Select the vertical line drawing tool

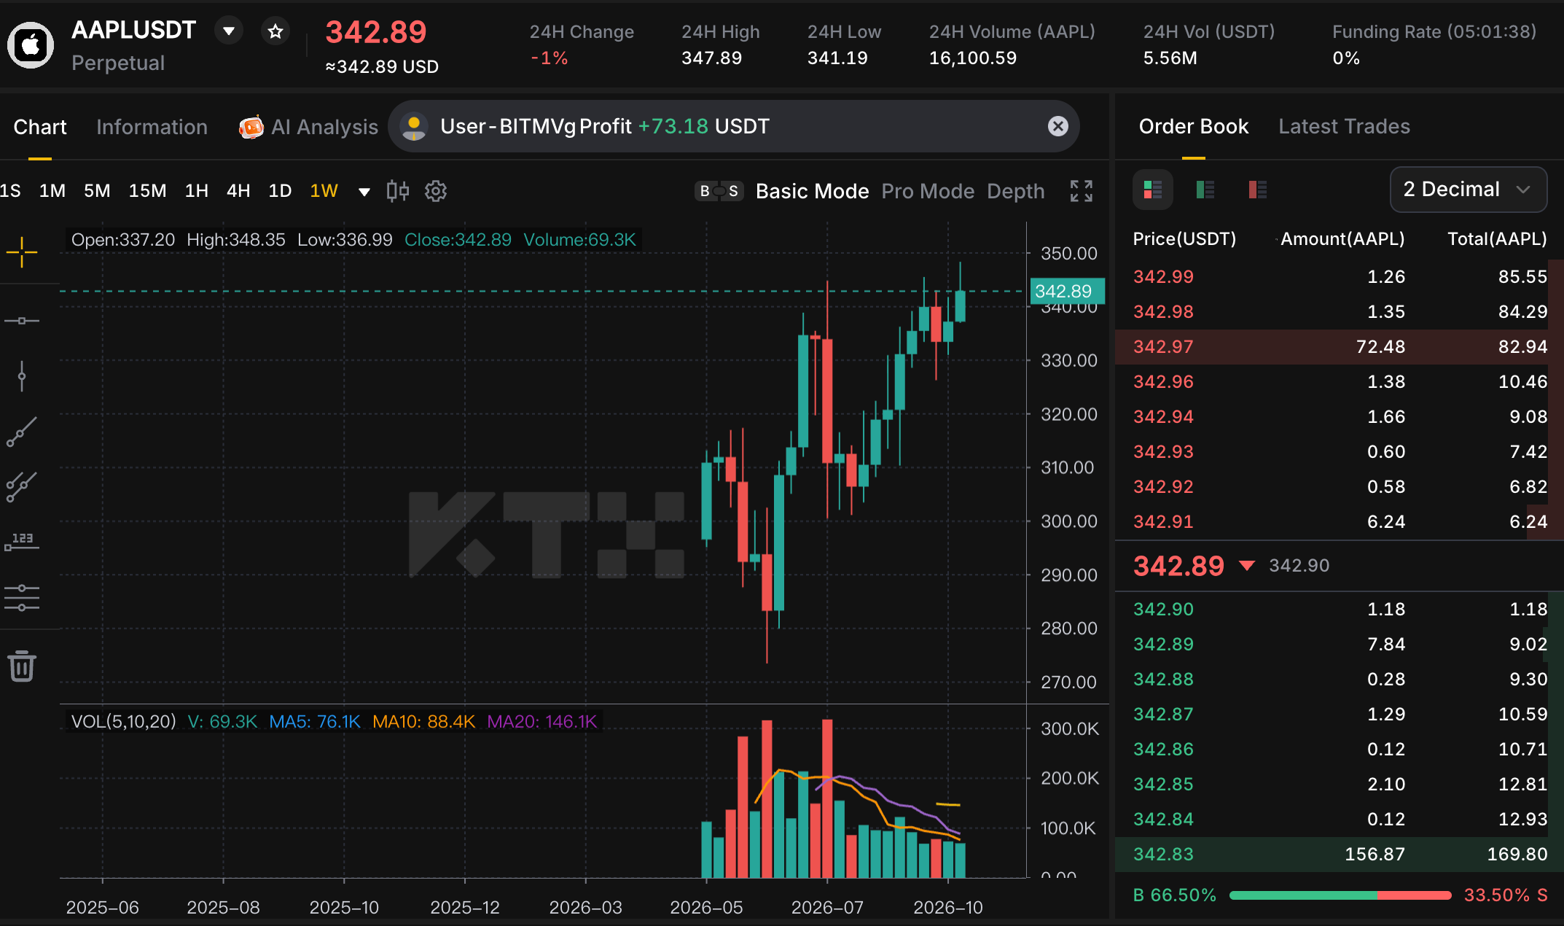(x=22, y=376)
